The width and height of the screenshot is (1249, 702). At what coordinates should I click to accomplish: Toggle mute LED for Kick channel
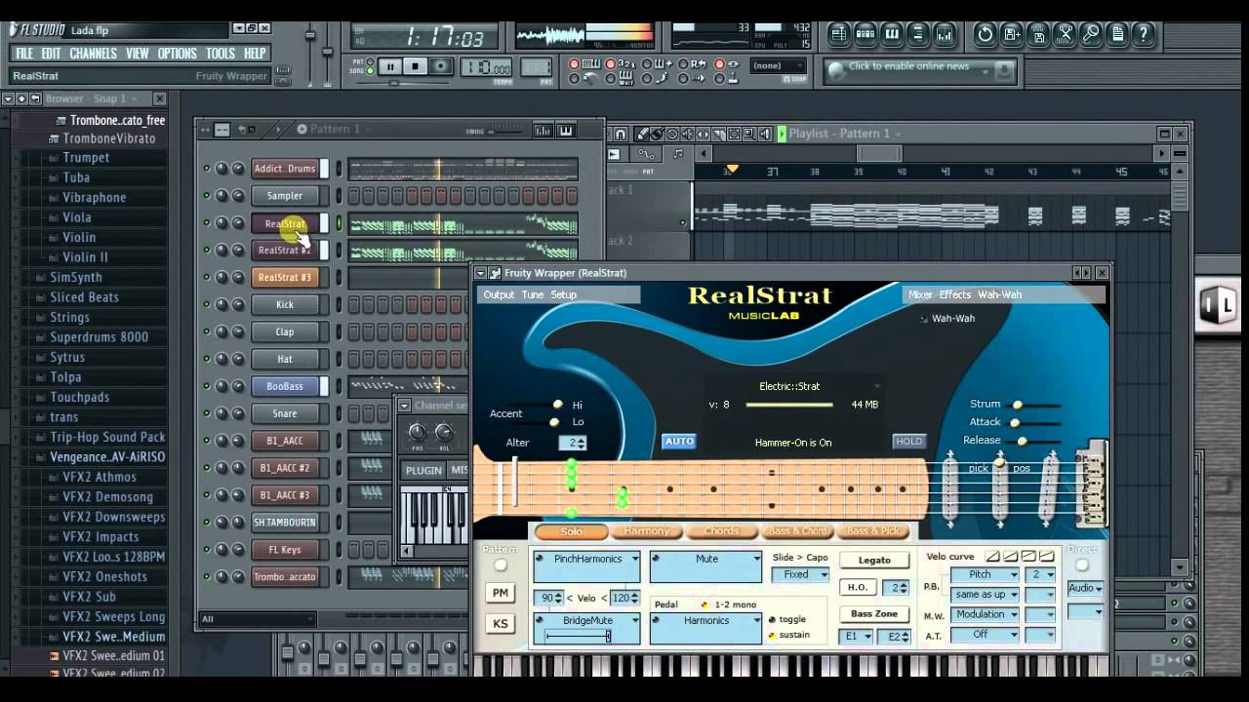[206, 305]
